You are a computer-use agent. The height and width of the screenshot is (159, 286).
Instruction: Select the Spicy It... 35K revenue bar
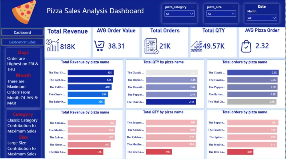click(86, 102)
